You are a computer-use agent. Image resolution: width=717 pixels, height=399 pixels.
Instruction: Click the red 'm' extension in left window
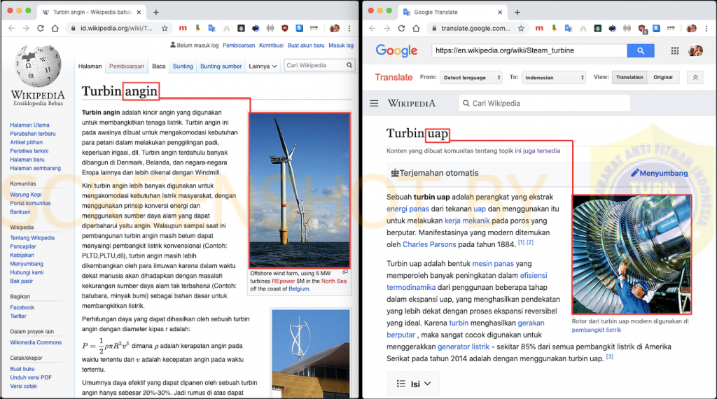click(x=183, y=28)
